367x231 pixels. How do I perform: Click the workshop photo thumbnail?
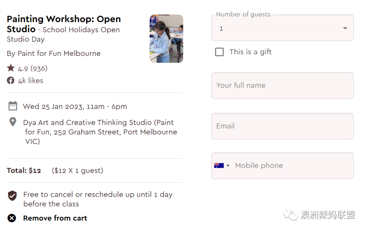click(167, 39)
